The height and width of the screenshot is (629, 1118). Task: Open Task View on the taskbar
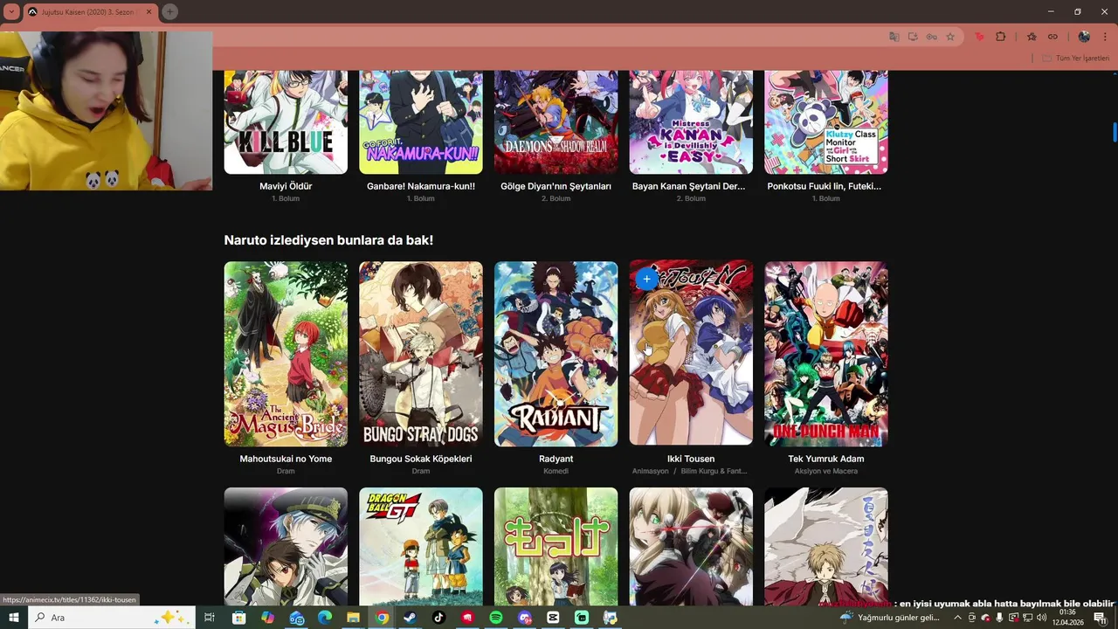pyautogui.click(x=210, y=618)
